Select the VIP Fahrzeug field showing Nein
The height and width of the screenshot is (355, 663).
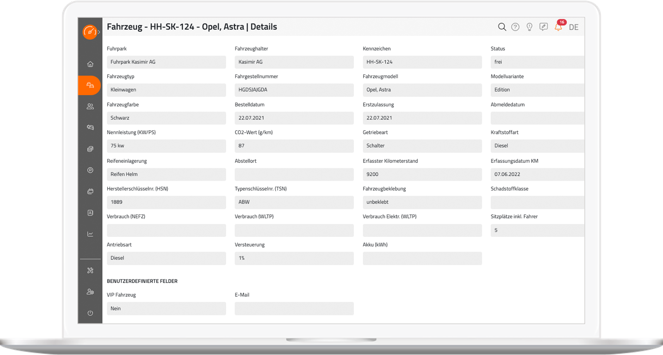tap(166, 308)
